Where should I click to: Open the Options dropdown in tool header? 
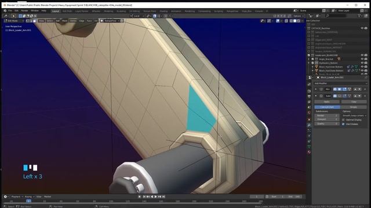(x=298, y=16)
